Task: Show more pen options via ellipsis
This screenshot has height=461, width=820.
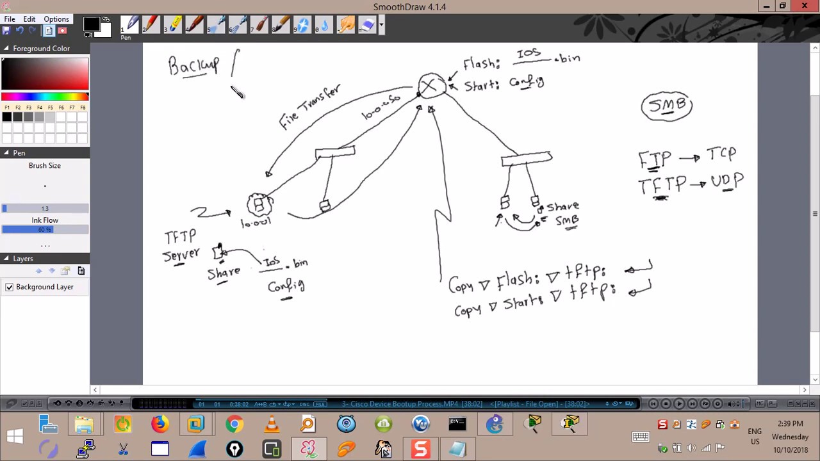Action: click(x=45, y=246)
